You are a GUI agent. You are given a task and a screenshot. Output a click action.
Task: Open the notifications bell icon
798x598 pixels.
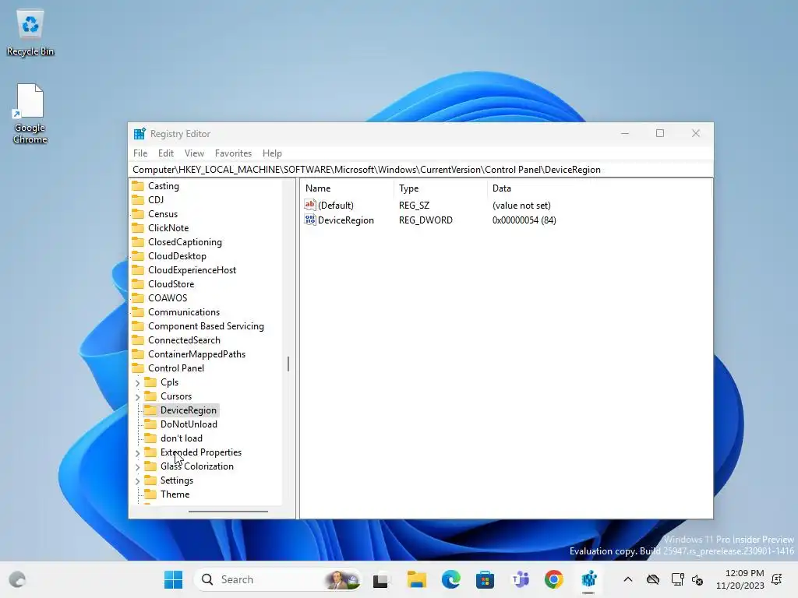(x=777, y=579)
